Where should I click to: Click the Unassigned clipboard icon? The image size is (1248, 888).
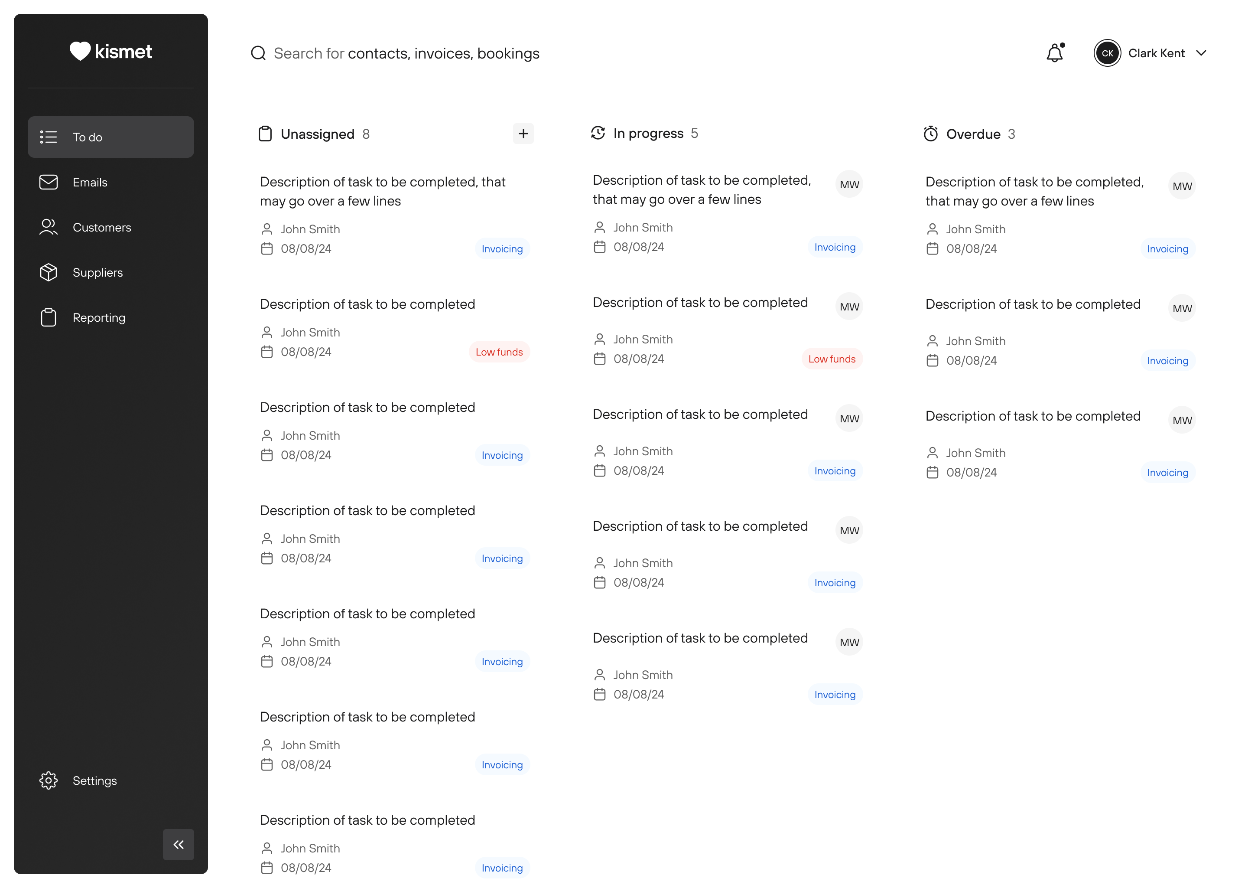[265, 134]
